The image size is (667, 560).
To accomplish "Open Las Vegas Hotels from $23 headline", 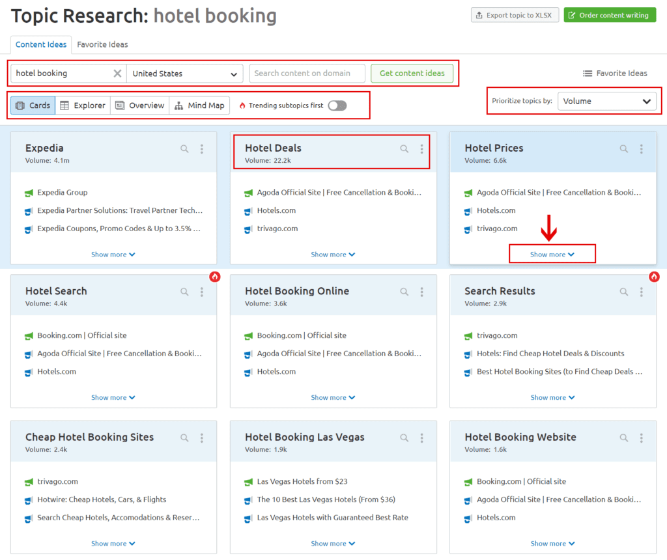I will (x=302, y=481).
